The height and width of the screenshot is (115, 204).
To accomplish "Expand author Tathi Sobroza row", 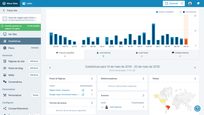I will (102, 107).
